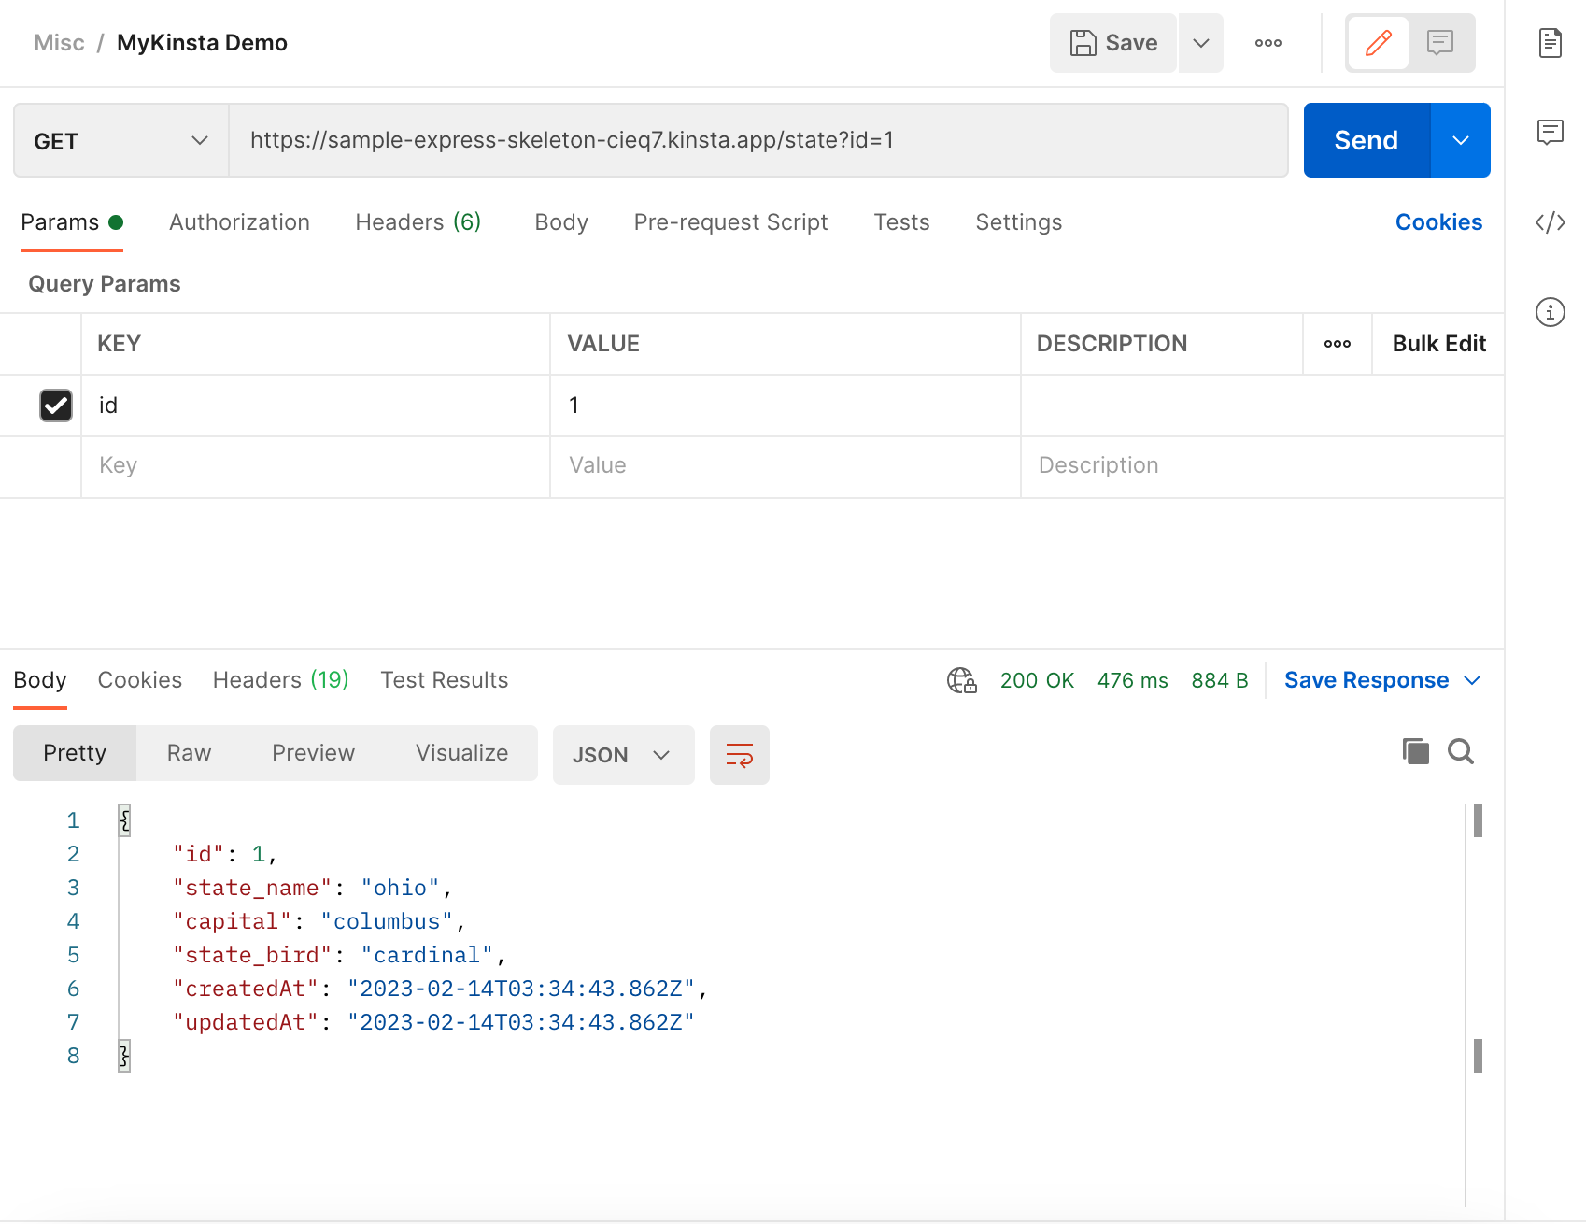This screenshot has height=1224, width=1586.
Task: Click the network globe lock icon
Action: (x=961, y=680)
